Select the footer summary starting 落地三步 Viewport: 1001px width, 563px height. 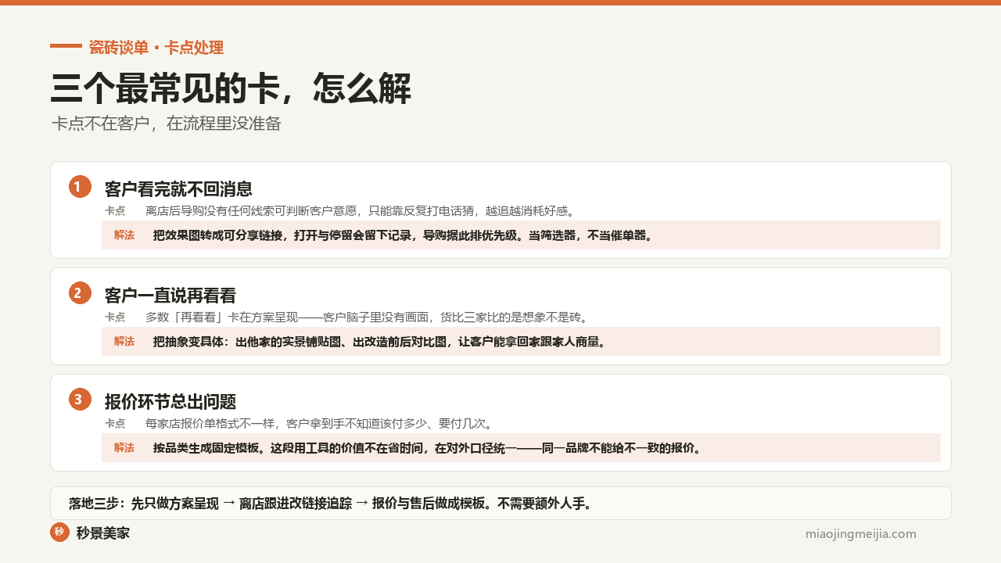coord(331,504)
